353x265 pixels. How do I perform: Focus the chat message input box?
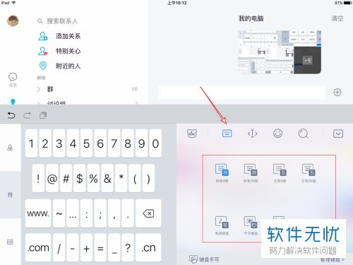242,93
